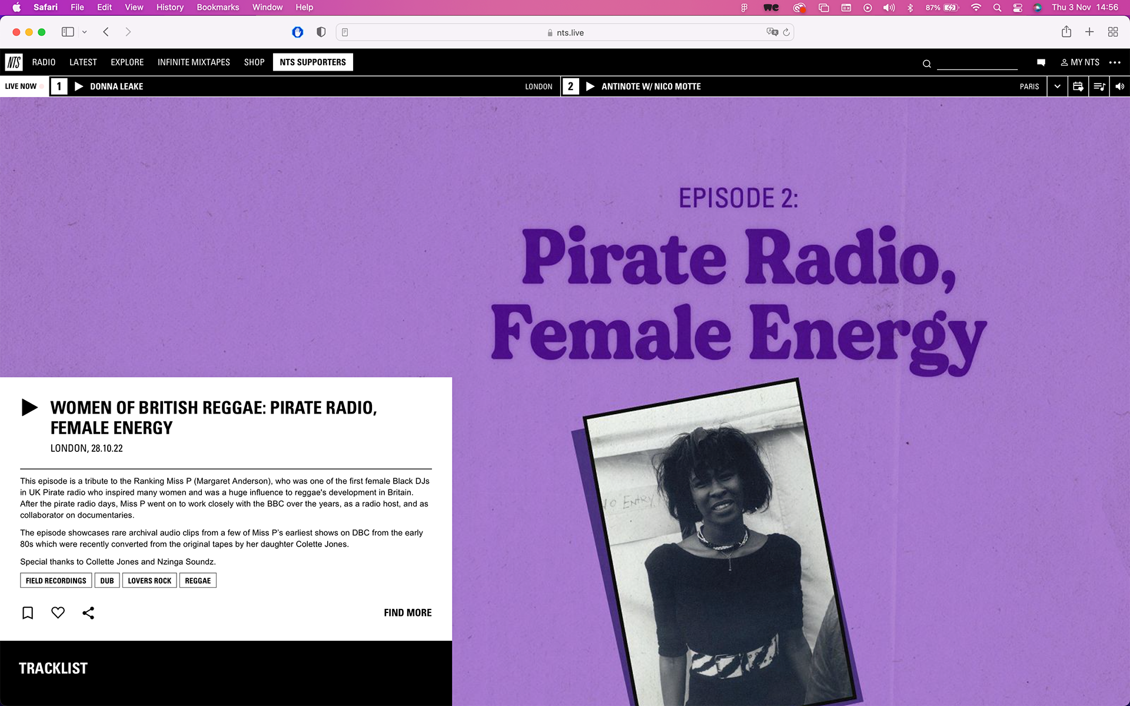The width and height of the screenshot is (1130, 706).
Task: Play the Women of British Reggae episode
Action: [x=29, y=407]
